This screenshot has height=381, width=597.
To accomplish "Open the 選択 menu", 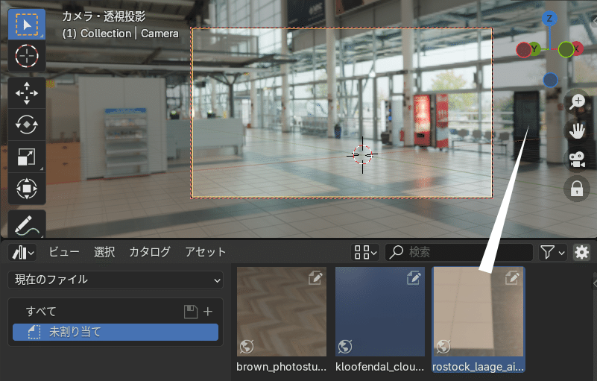I will [104, 252].
